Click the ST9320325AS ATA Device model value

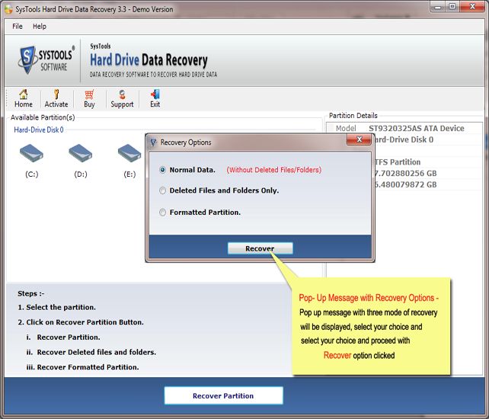417,128
